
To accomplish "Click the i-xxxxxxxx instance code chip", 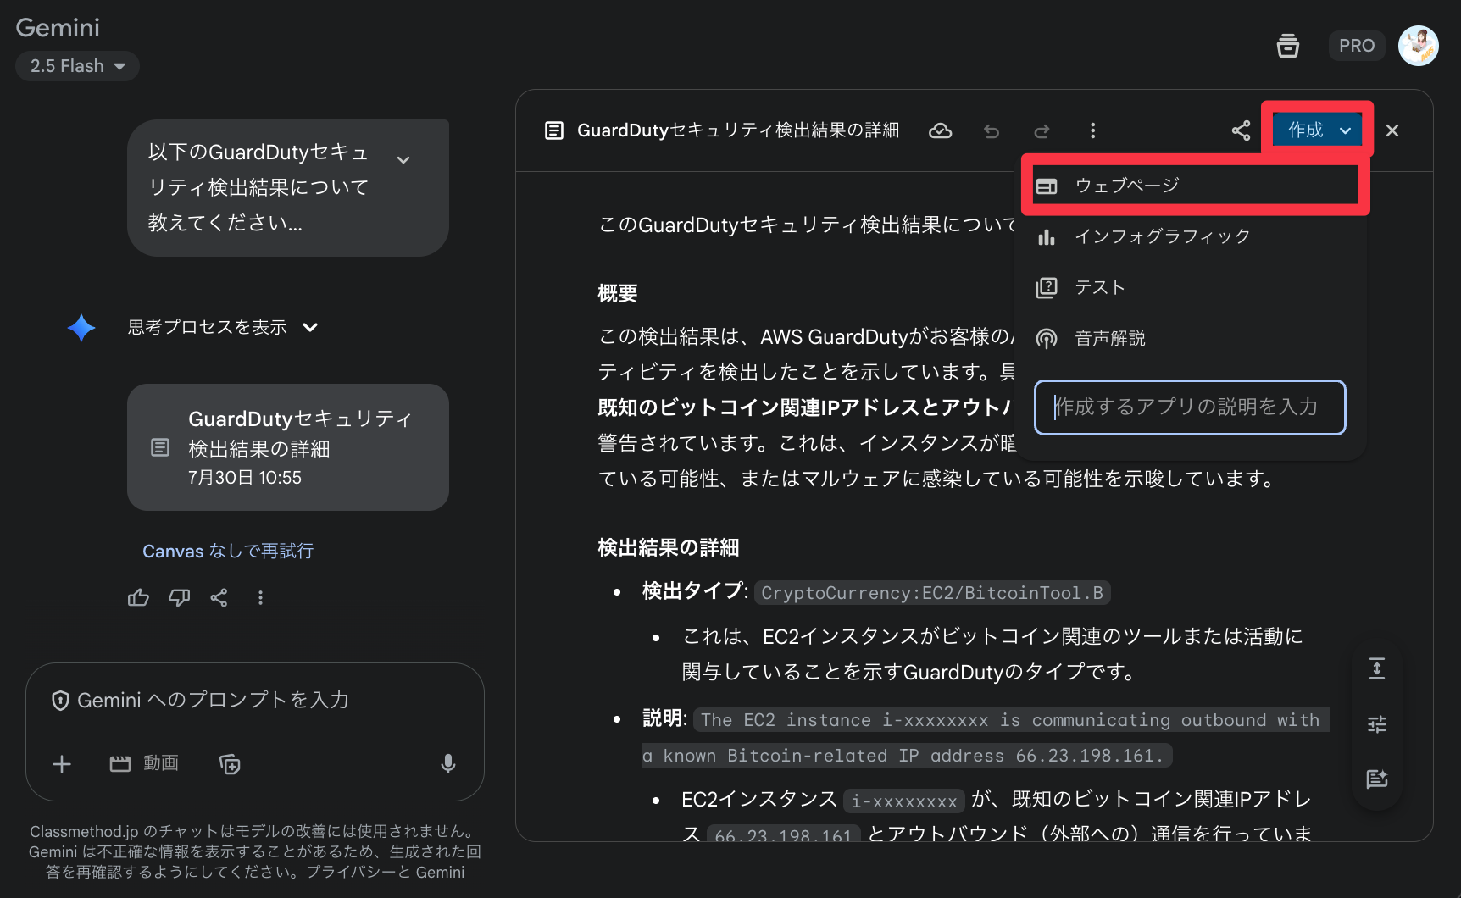I will tap(904, 801).
